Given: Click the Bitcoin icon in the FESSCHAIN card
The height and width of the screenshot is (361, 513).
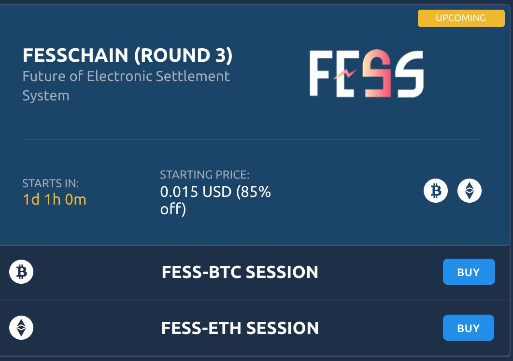Looking at the screenshot, I should pyautogui.click(x=436, y=191).
